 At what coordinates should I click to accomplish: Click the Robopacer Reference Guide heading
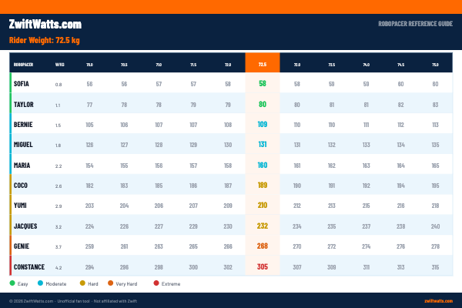point(416,24)
